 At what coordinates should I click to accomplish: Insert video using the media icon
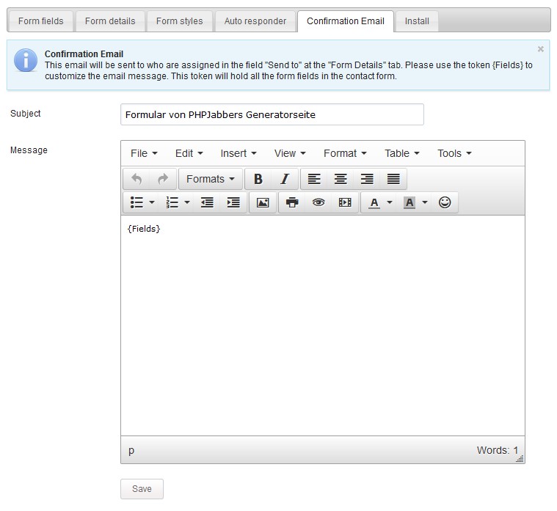(x=345, y=202)
